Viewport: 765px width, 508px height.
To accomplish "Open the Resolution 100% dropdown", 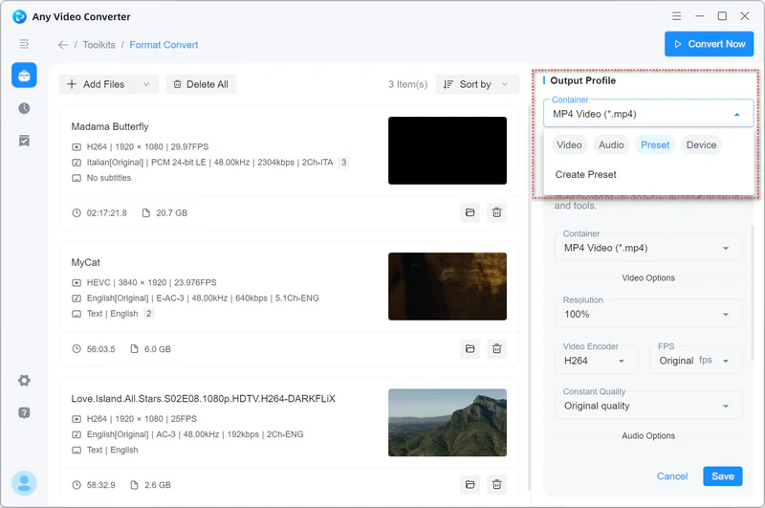I will pos(648,314).
